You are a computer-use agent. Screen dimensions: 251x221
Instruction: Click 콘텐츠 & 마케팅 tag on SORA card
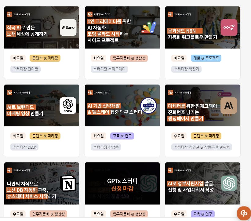(45, 136)
